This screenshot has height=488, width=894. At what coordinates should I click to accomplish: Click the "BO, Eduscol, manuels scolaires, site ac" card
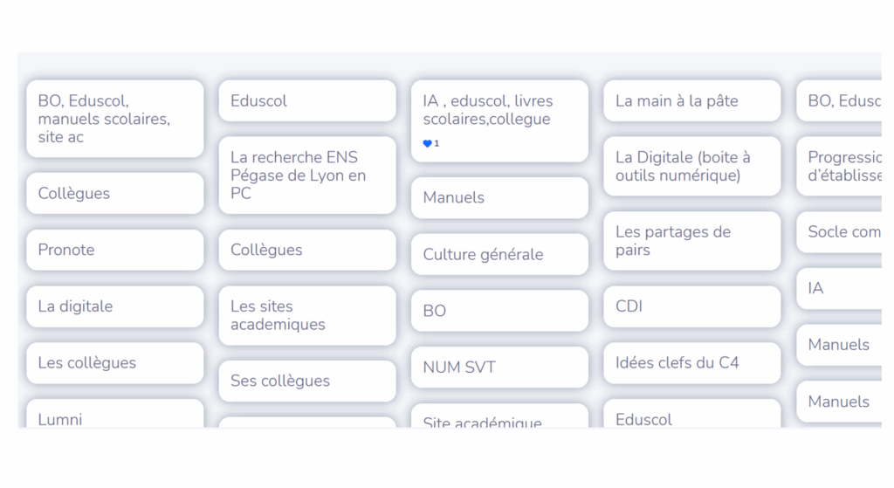(x=114, y=119)
